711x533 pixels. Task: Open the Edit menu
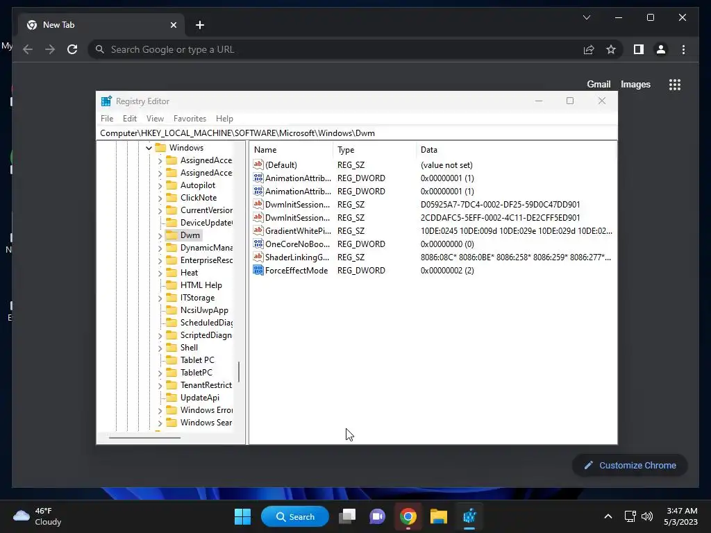click(x=130, y=118)
